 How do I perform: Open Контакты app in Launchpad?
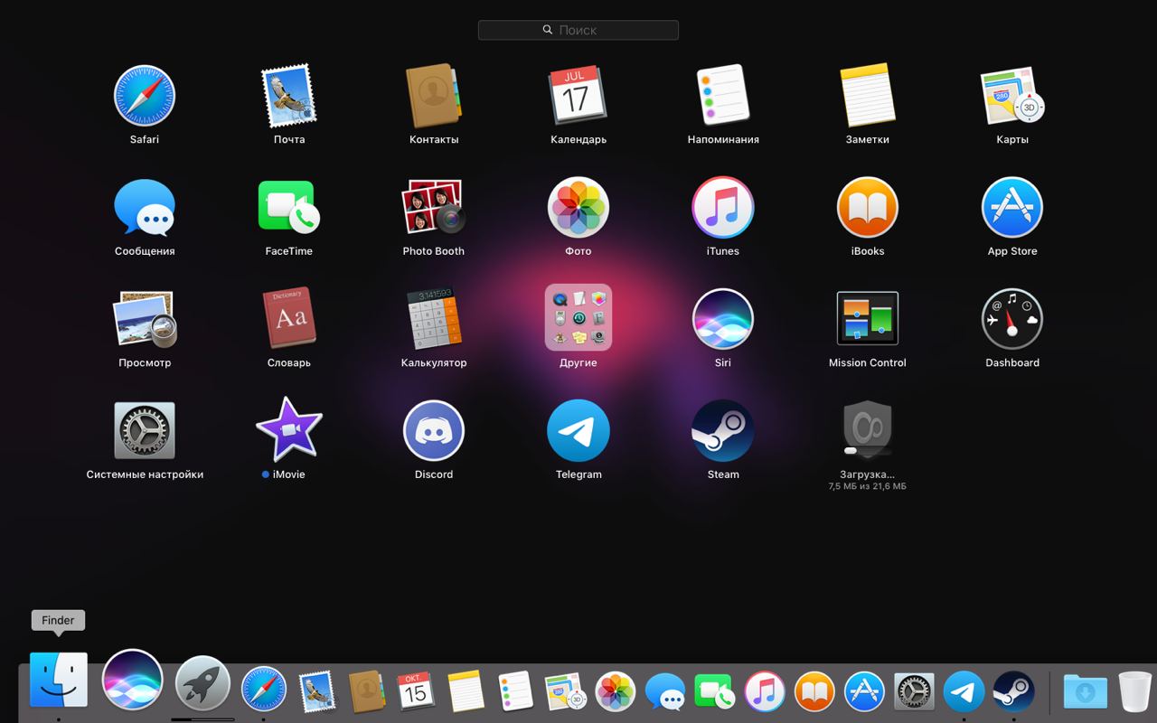pos(434,95)
